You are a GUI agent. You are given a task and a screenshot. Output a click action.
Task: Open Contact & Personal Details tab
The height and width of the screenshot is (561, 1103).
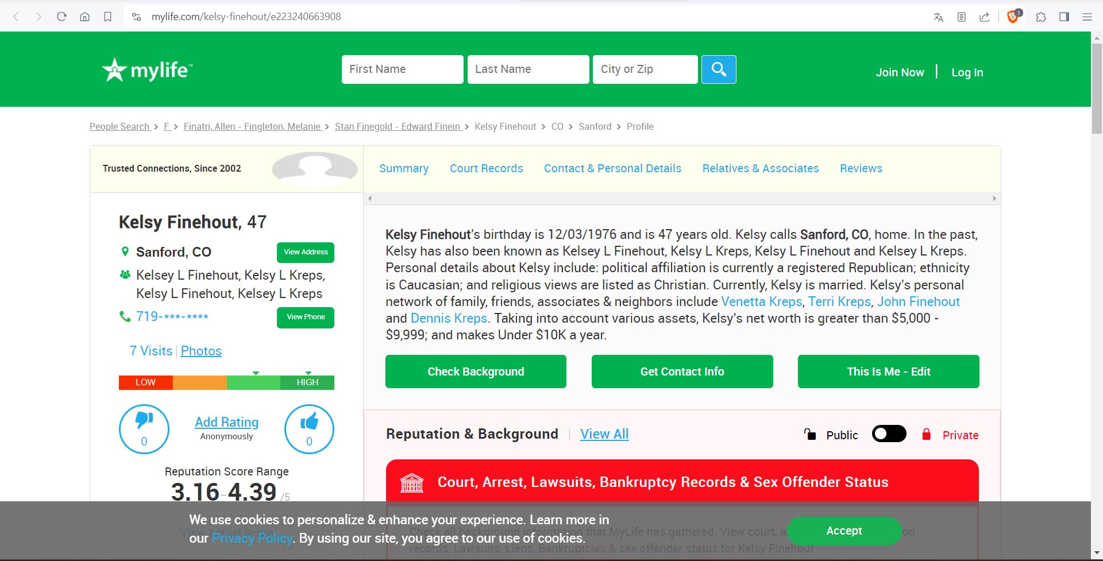pyautogui.click(x=612, y=168)
